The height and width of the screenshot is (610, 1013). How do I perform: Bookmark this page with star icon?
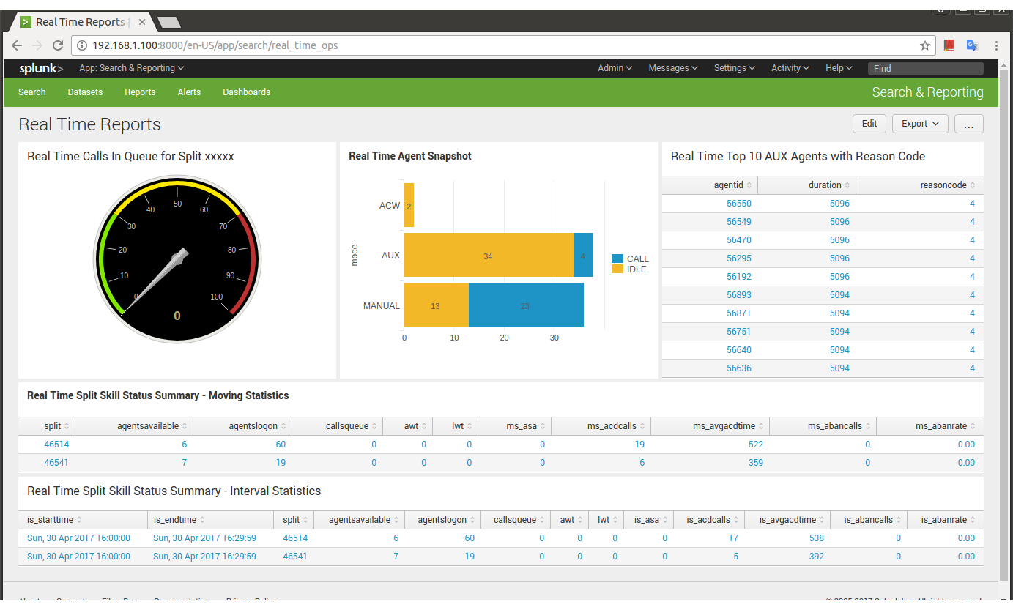[925, 45]
